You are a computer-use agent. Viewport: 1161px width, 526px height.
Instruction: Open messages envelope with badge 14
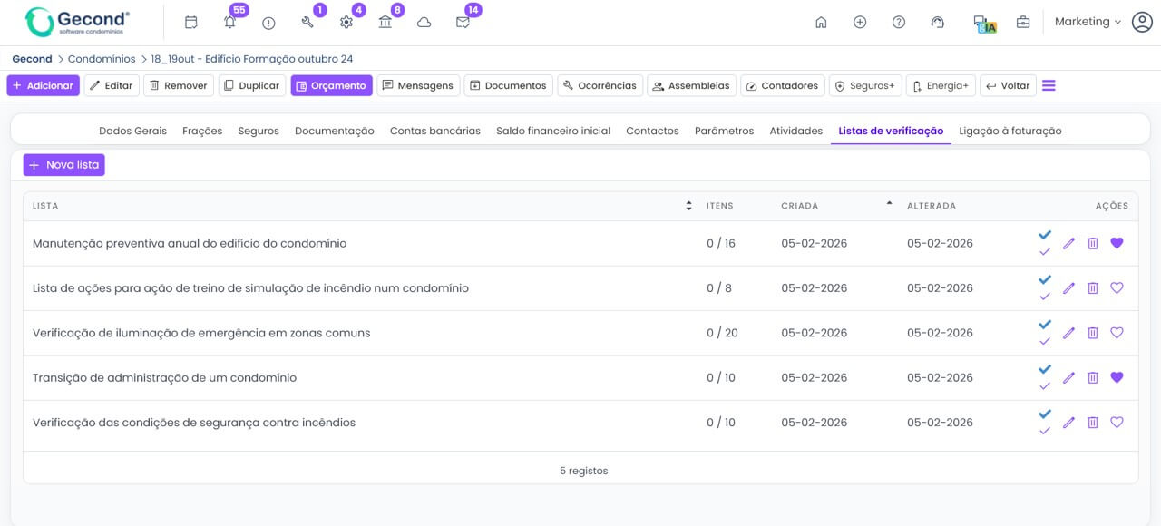tap(463, 21)
